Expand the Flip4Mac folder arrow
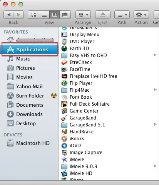 pyautogui.click(x=156, y=89)
